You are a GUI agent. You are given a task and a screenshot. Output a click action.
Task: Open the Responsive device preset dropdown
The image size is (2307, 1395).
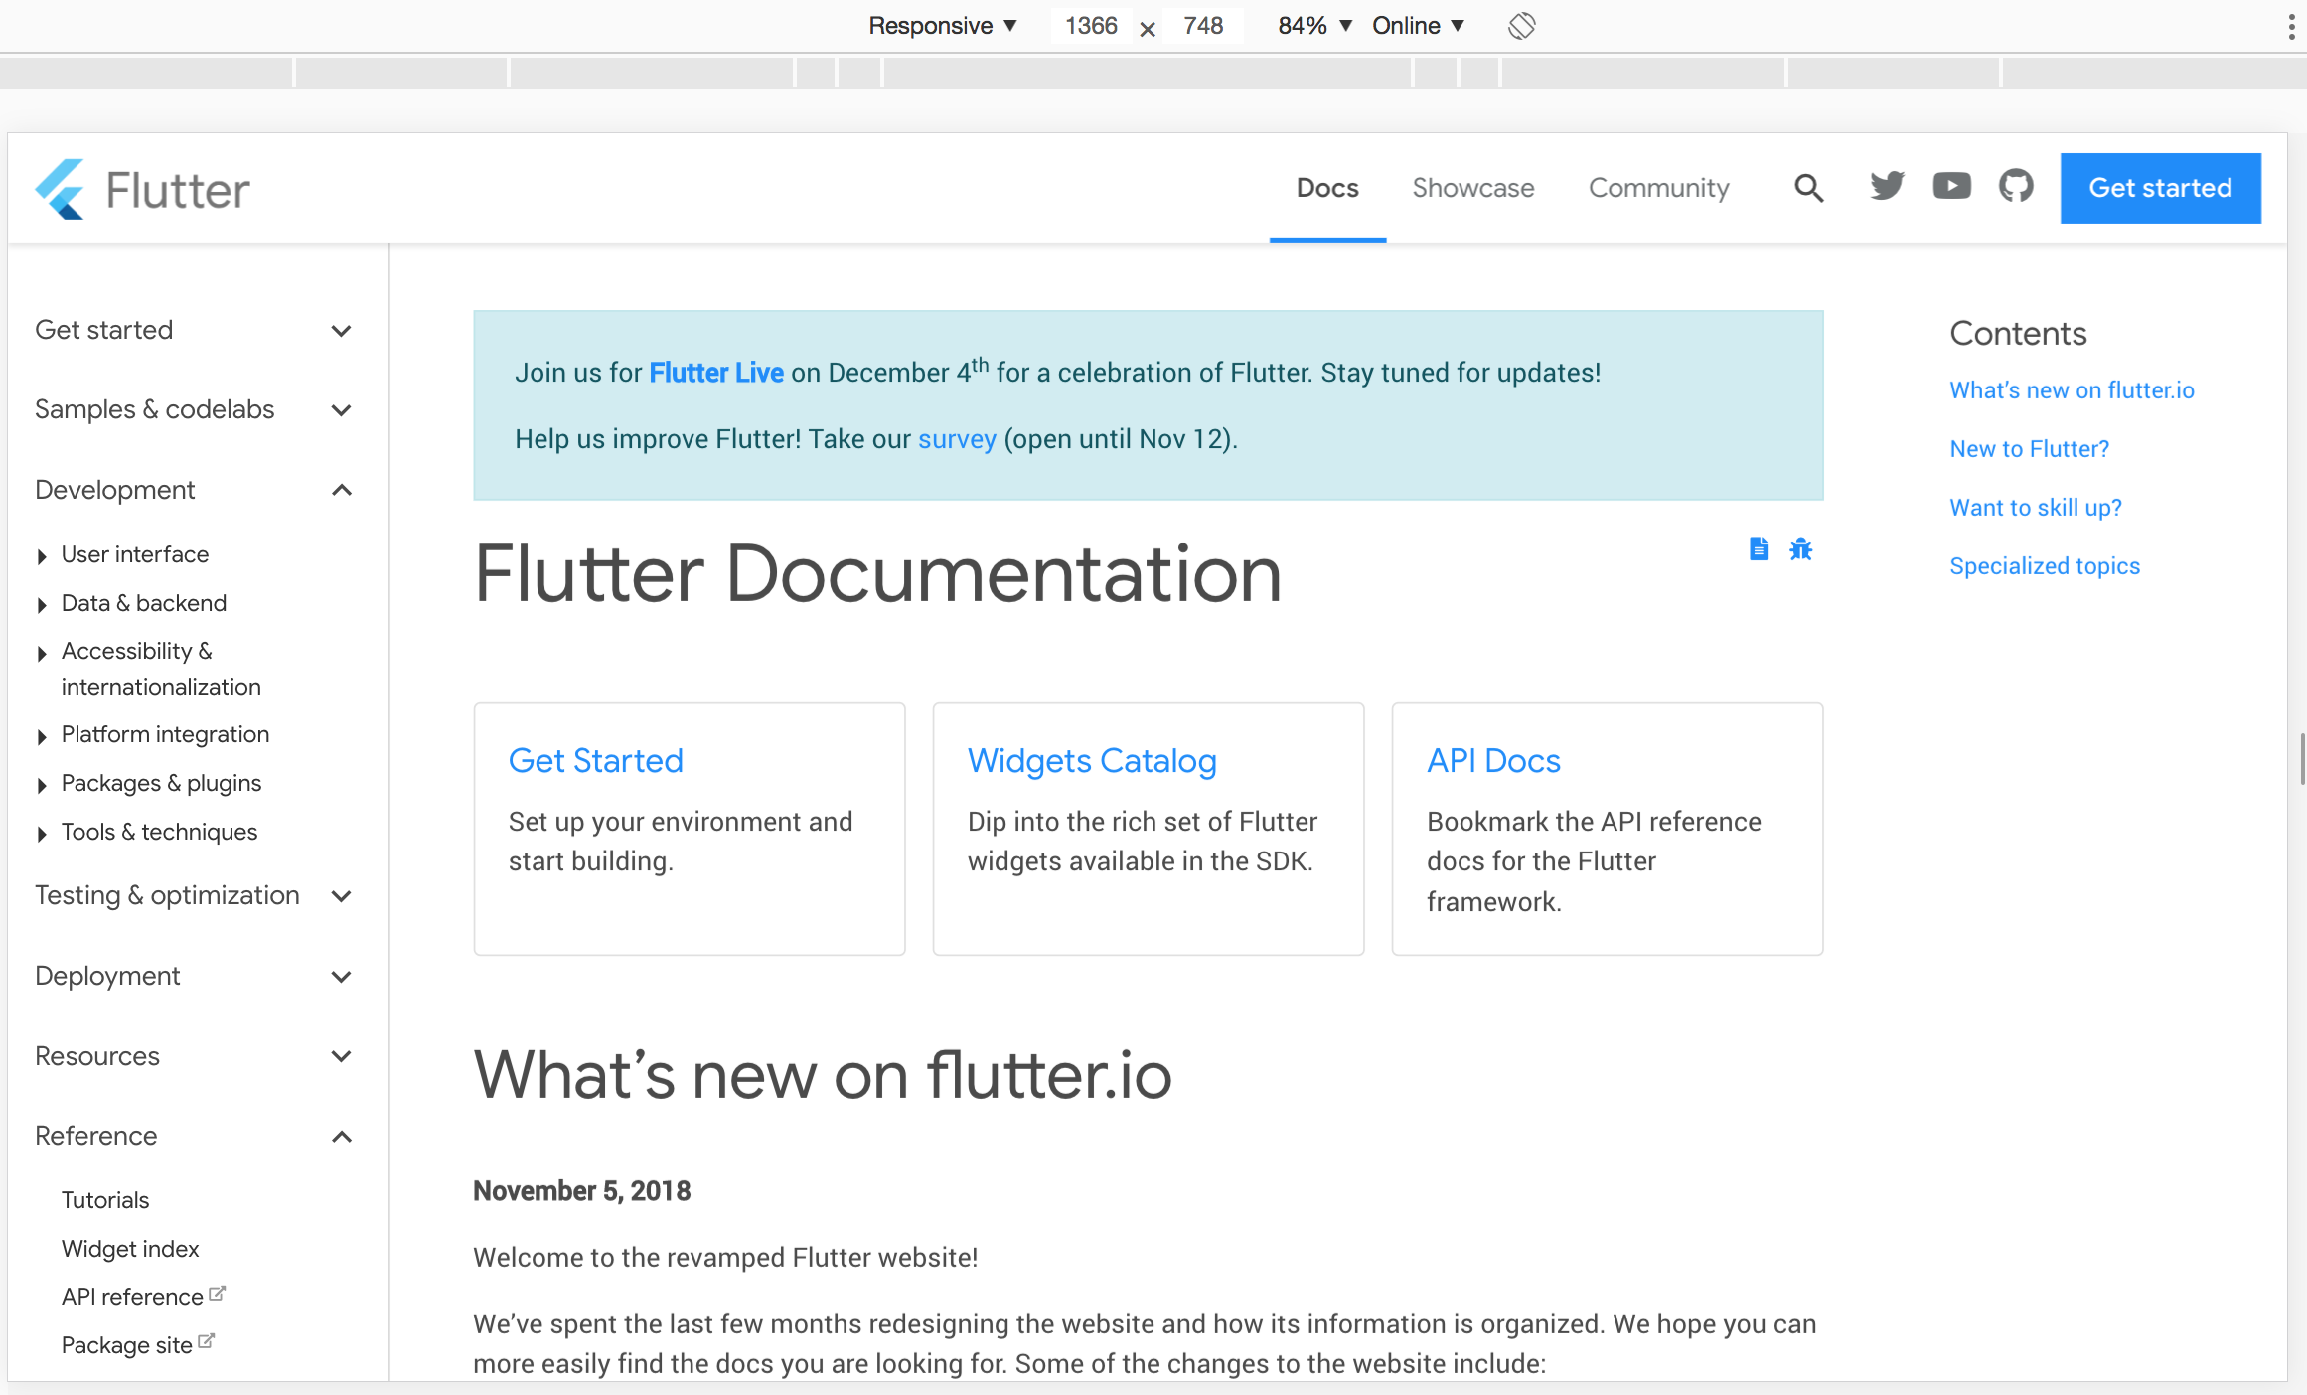pos(942,25)
